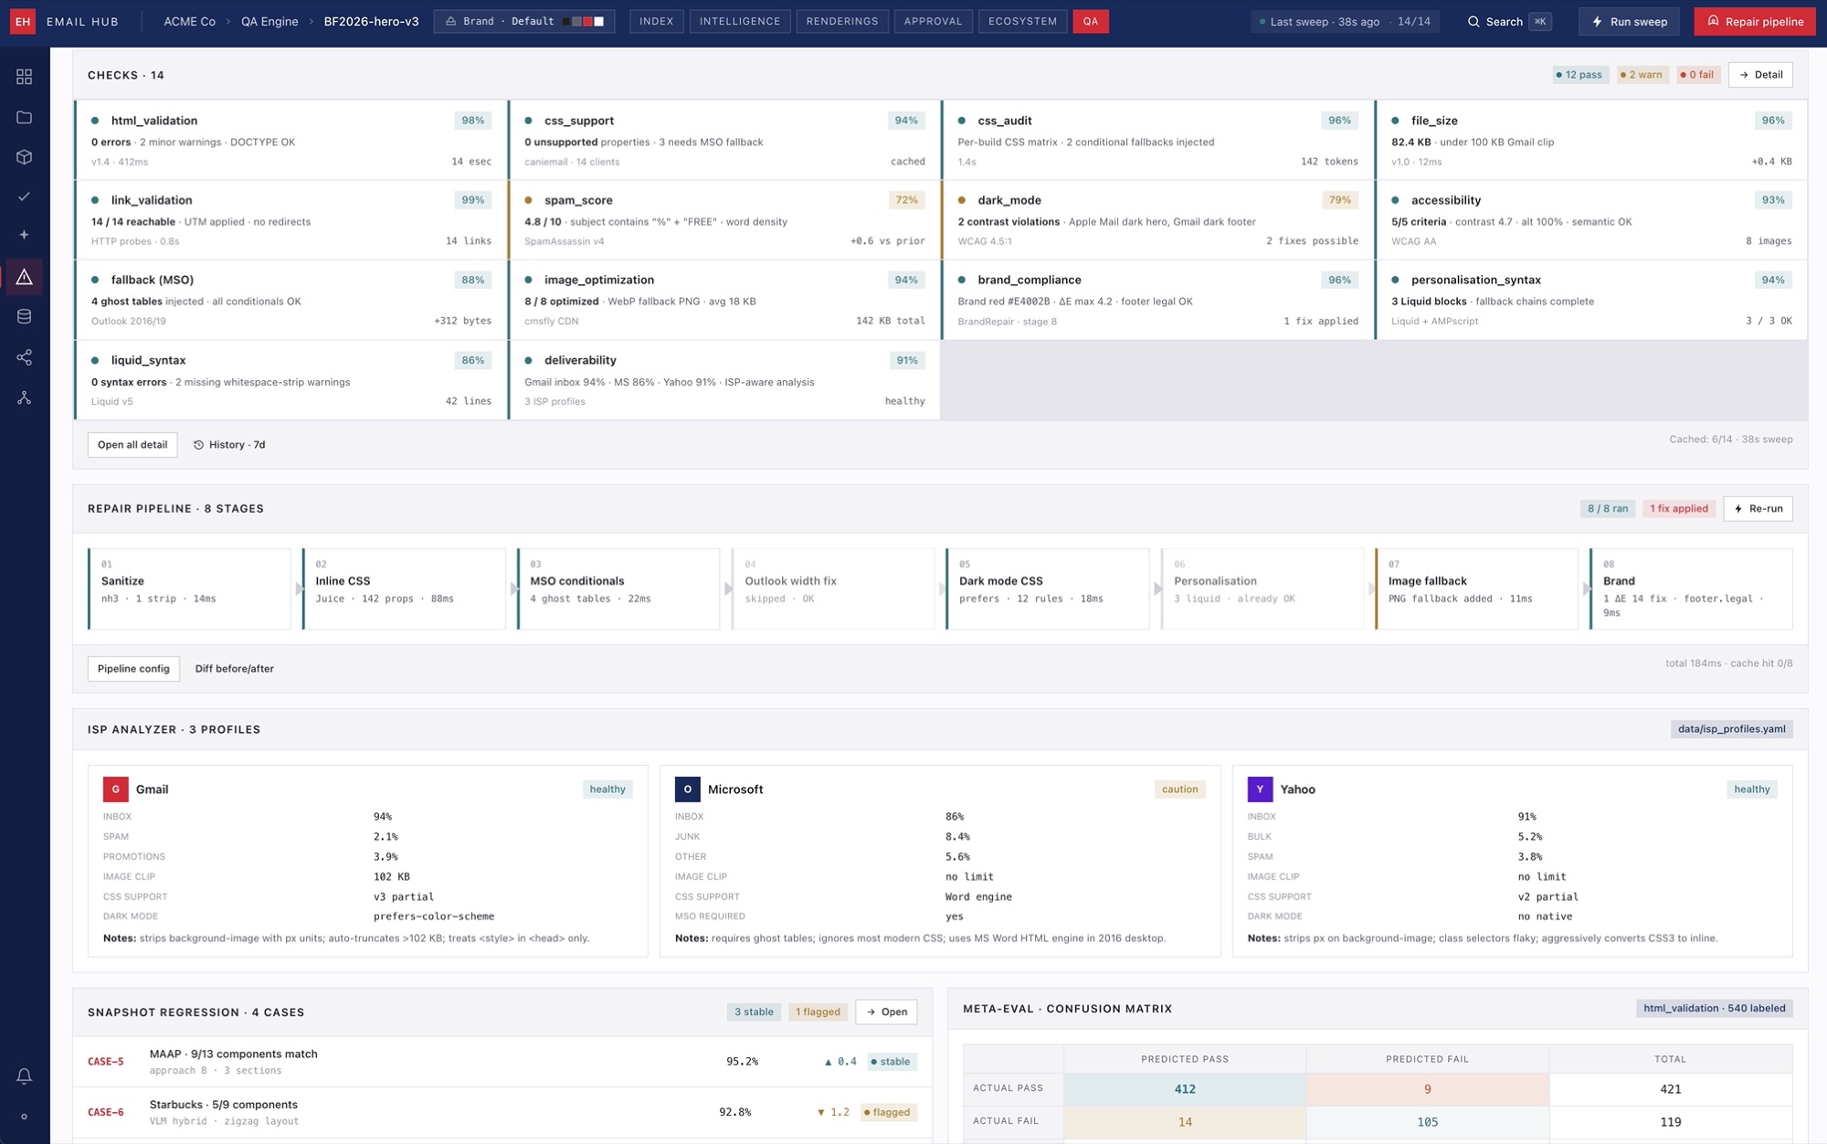Image resolution: width=1827 pixels, height=1144 pixels.
Task: Click the history clock icon beside History 7d
Action: point(198,445)
